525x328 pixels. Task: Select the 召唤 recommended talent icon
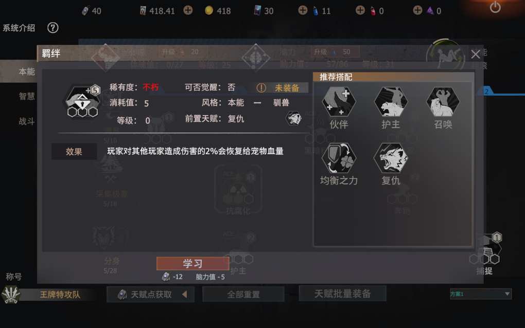[443, 102]
